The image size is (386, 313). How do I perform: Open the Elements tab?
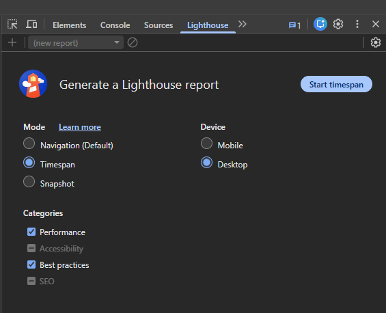click(70, 25)
